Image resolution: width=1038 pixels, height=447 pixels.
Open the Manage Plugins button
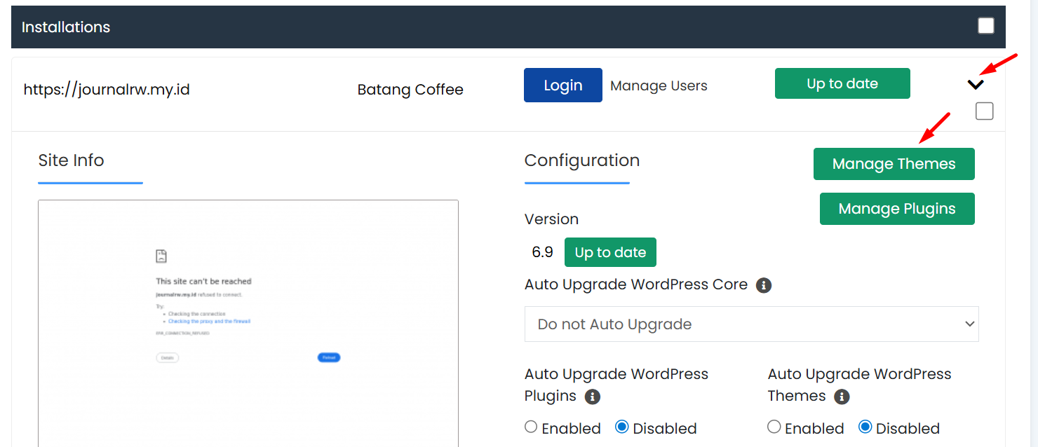click(897, 209)
